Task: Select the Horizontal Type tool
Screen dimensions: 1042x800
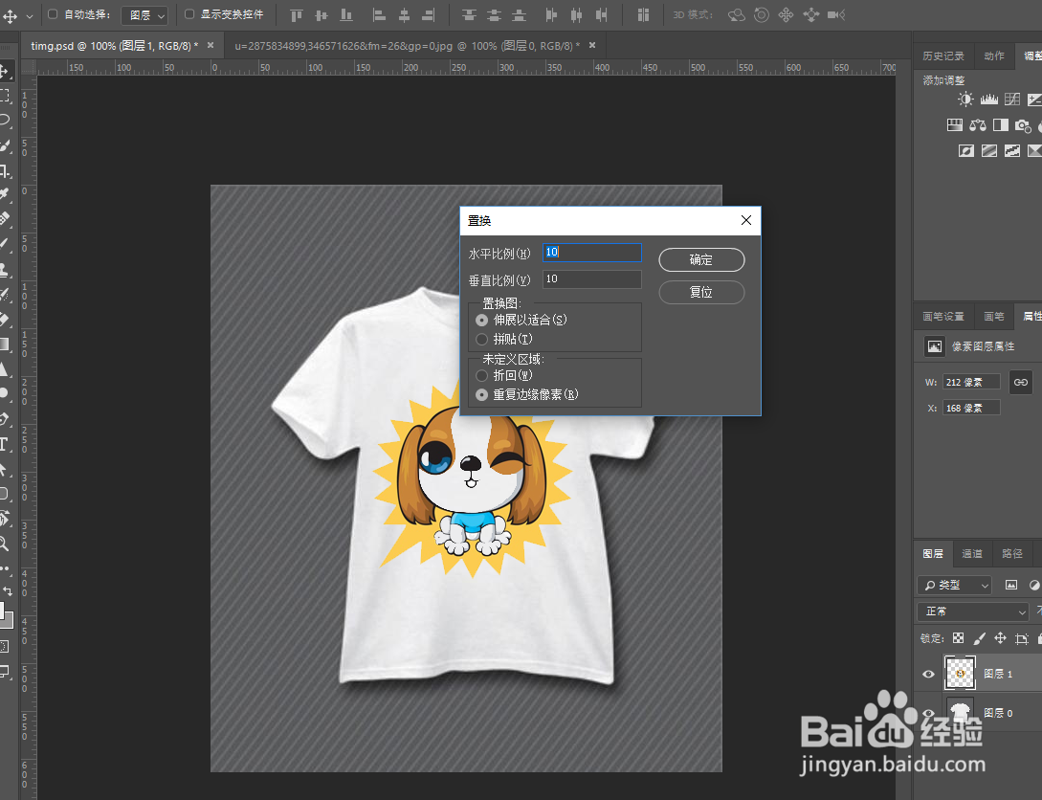Action: coord(4,445)
